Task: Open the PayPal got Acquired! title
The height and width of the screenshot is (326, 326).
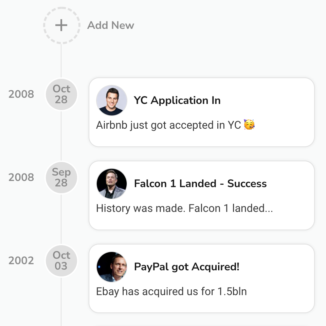Action: point(187,267)
